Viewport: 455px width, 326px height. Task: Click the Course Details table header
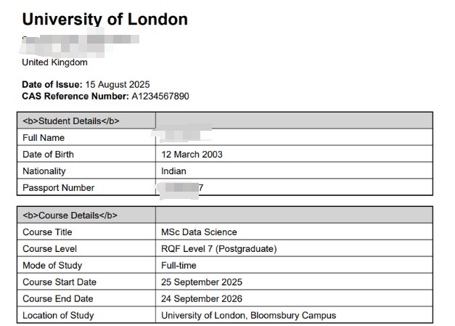(70, 216)
